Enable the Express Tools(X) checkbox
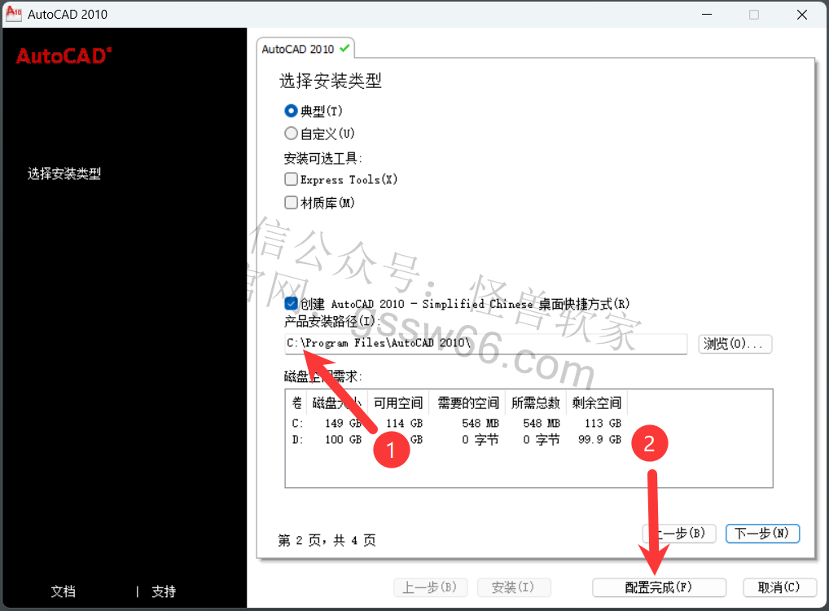The width and height of the screenshot is (829, 611). (291, 179)
